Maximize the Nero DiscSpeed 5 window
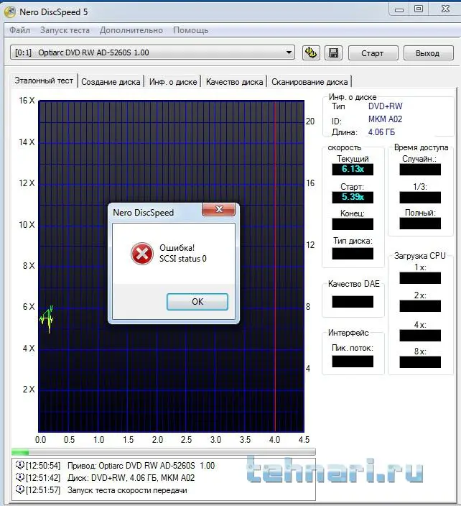The width and height of the screenshot is (461, 506). (418, 9)
